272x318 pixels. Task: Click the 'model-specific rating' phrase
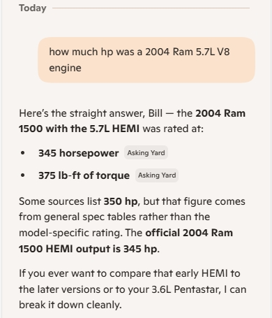pos(70,233)
